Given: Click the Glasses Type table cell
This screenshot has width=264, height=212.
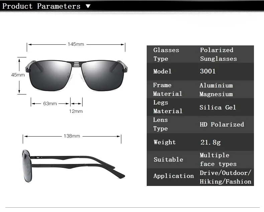Looking at the screenshot, I should coord(166,54).
